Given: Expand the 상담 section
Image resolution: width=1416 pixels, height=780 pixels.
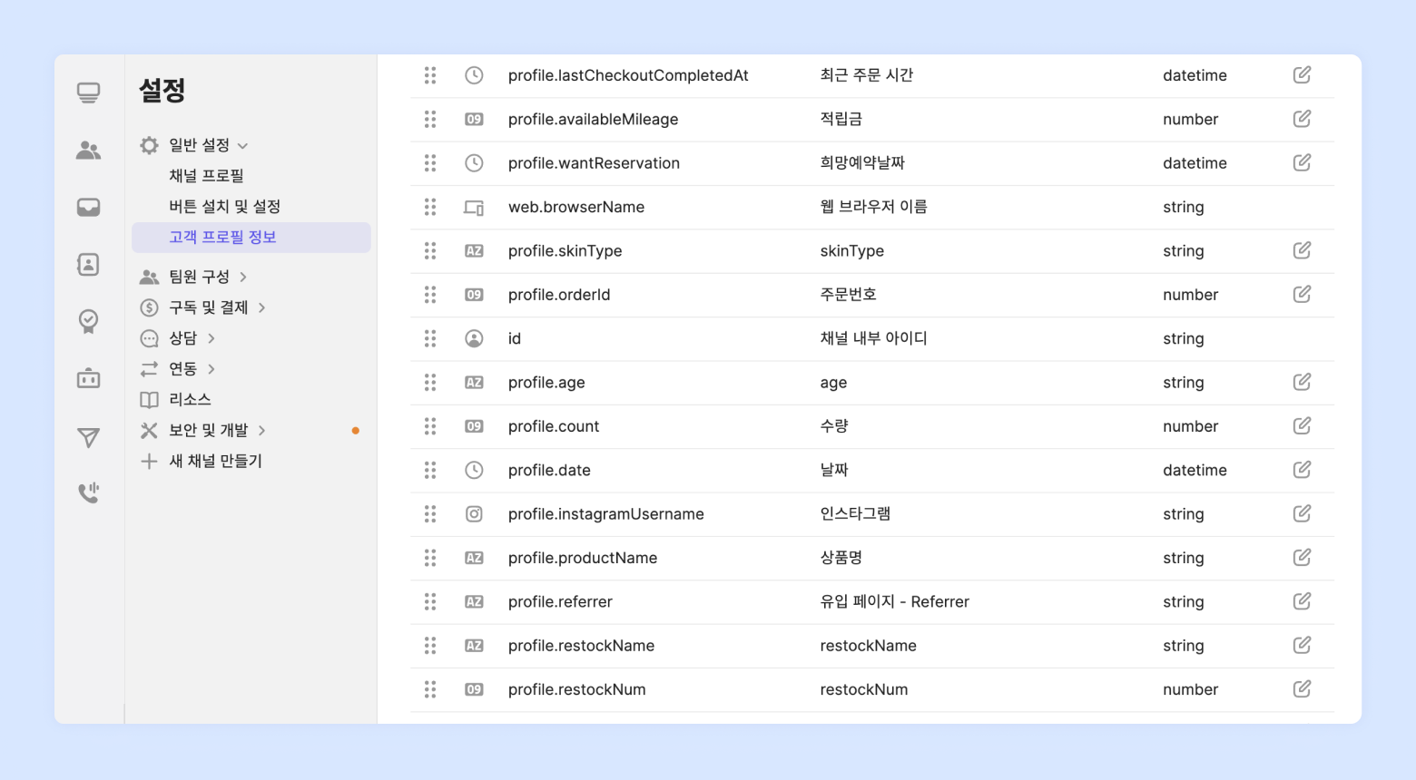Looking at the screenshot, I should coord(211,338).
